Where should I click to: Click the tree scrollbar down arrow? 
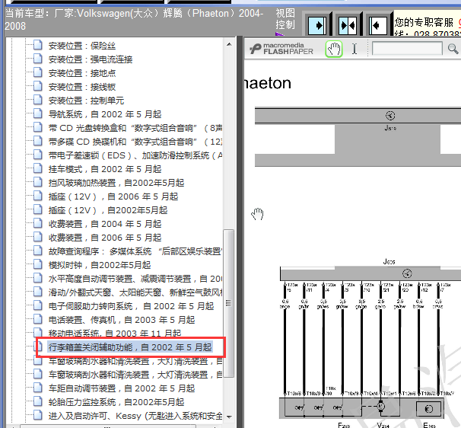coord(229,417)
